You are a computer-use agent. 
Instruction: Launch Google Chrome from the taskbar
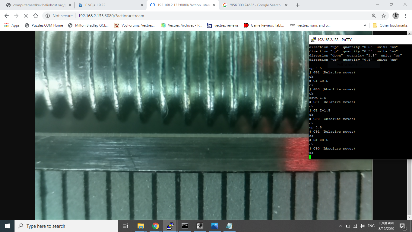point(156,226)
